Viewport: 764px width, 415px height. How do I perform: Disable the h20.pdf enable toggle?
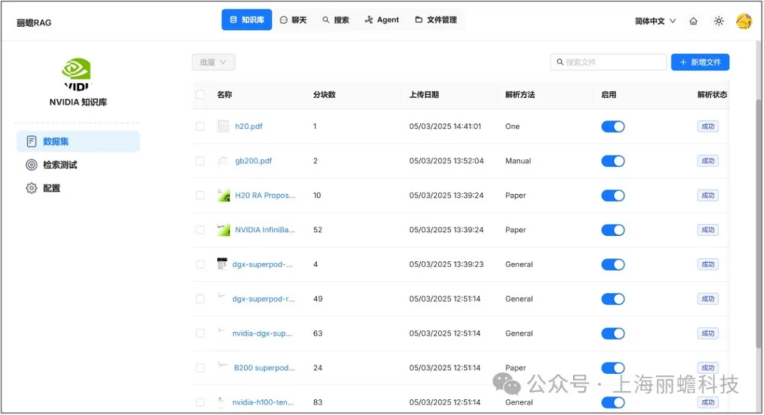(613, 127)
